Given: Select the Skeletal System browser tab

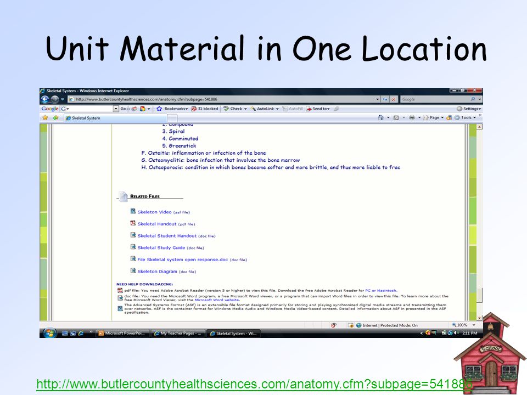Looking at the screenshot, I should pyautogui.click(x=116, y=118).
